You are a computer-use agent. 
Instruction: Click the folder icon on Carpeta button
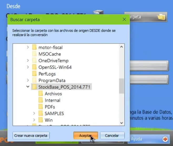(x=161, y=17)
